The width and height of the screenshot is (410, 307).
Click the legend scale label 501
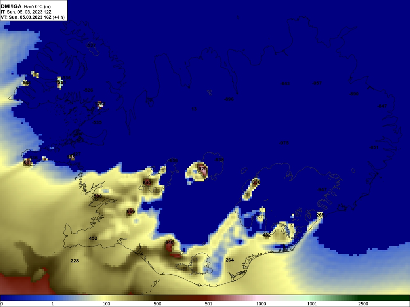coord(209,304)
